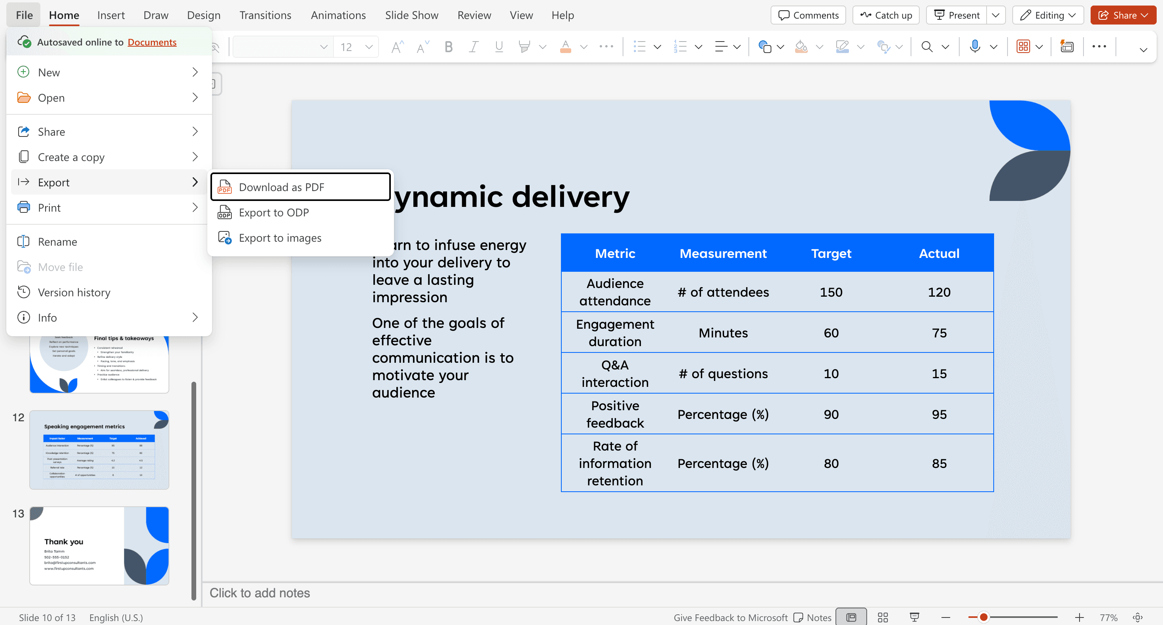The width and height of the screenshot is (1163, 625).
Task: Click the Fit slide to window icon
Action: [1138, 617]
